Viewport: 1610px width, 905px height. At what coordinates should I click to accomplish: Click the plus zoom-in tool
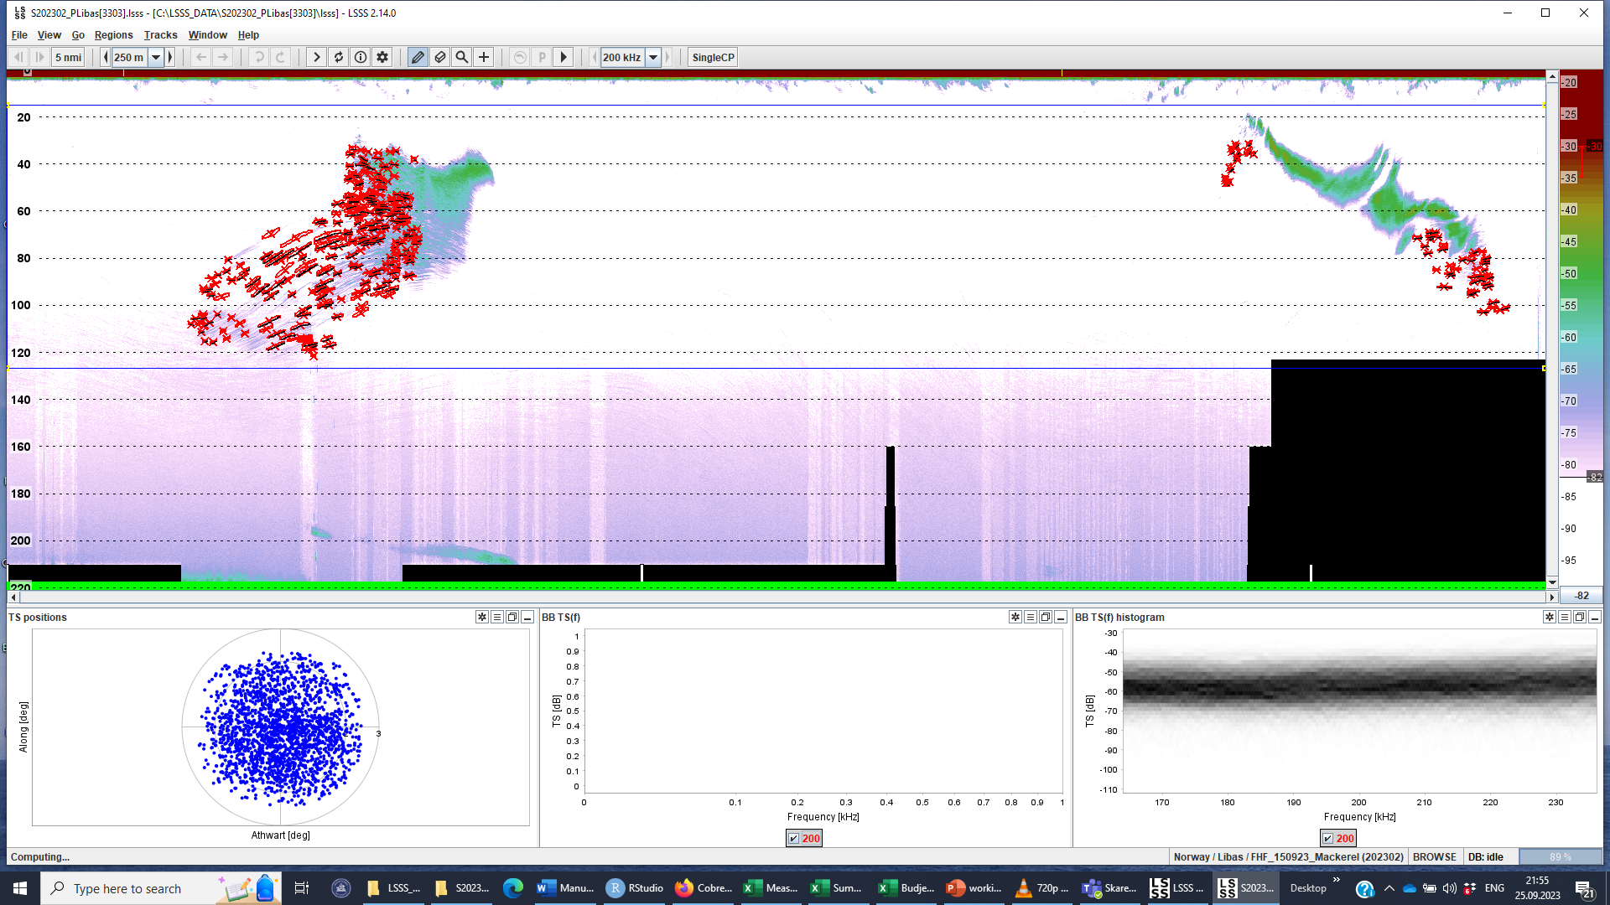point(484,57)
